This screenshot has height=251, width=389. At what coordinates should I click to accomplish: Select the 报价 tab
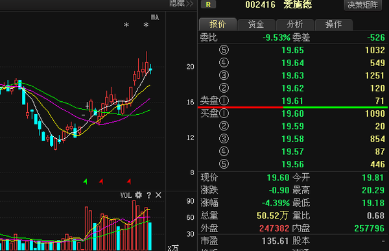coord(218,24)
